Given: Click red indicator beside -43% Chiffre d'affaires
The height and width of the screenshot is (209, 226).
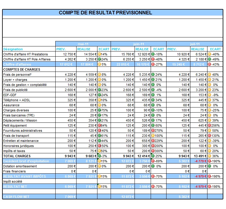Looking at the screenshot, I should tap(210, 64).
